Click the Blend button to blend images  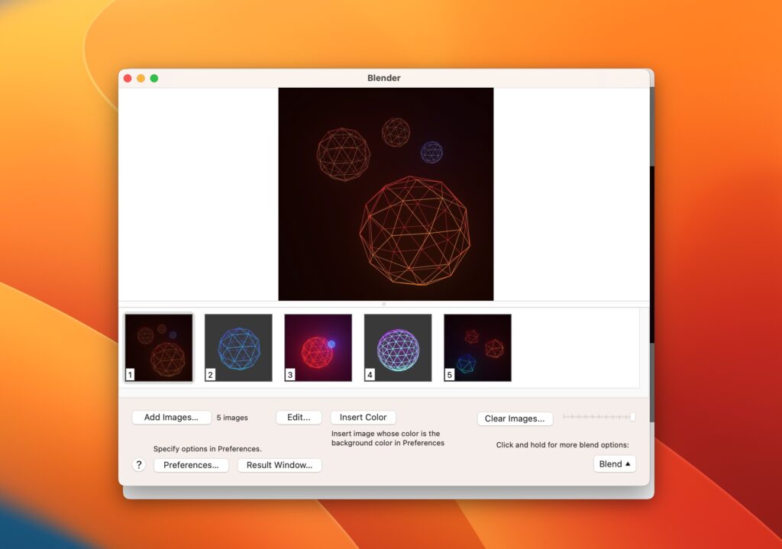(x=611, y=463)
